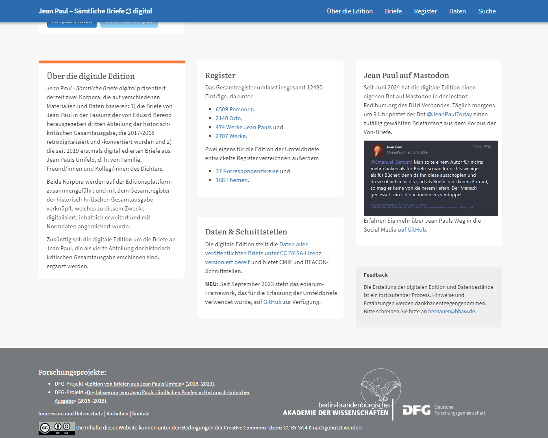Email bernauer@bbaw.de via feedback link
This screenshot has width=548, height=438.
point(451,311)
